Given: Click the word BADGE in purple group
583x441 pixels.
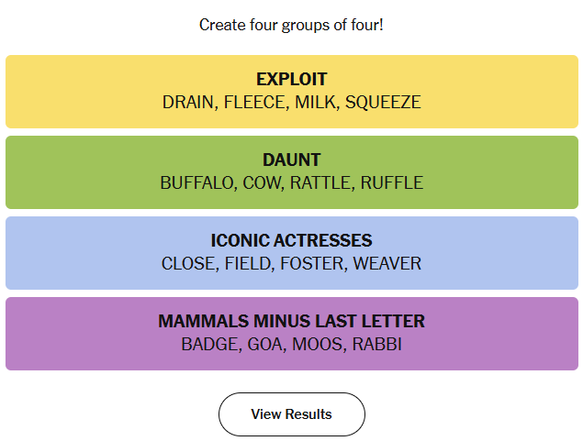Looking at the screenshot, I should point(208,345).
